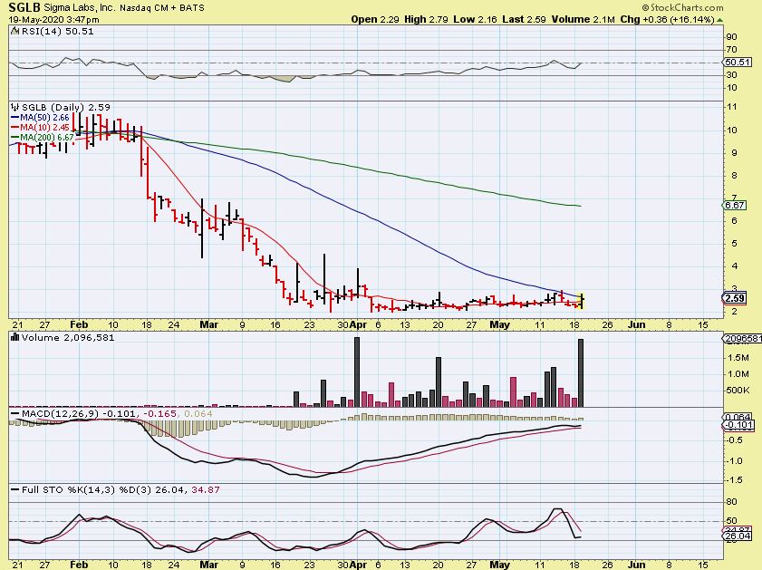Click the 6.67 price tag for MA(200)
The width and height of the screenshot is (762, 570).
coord(734,205)
